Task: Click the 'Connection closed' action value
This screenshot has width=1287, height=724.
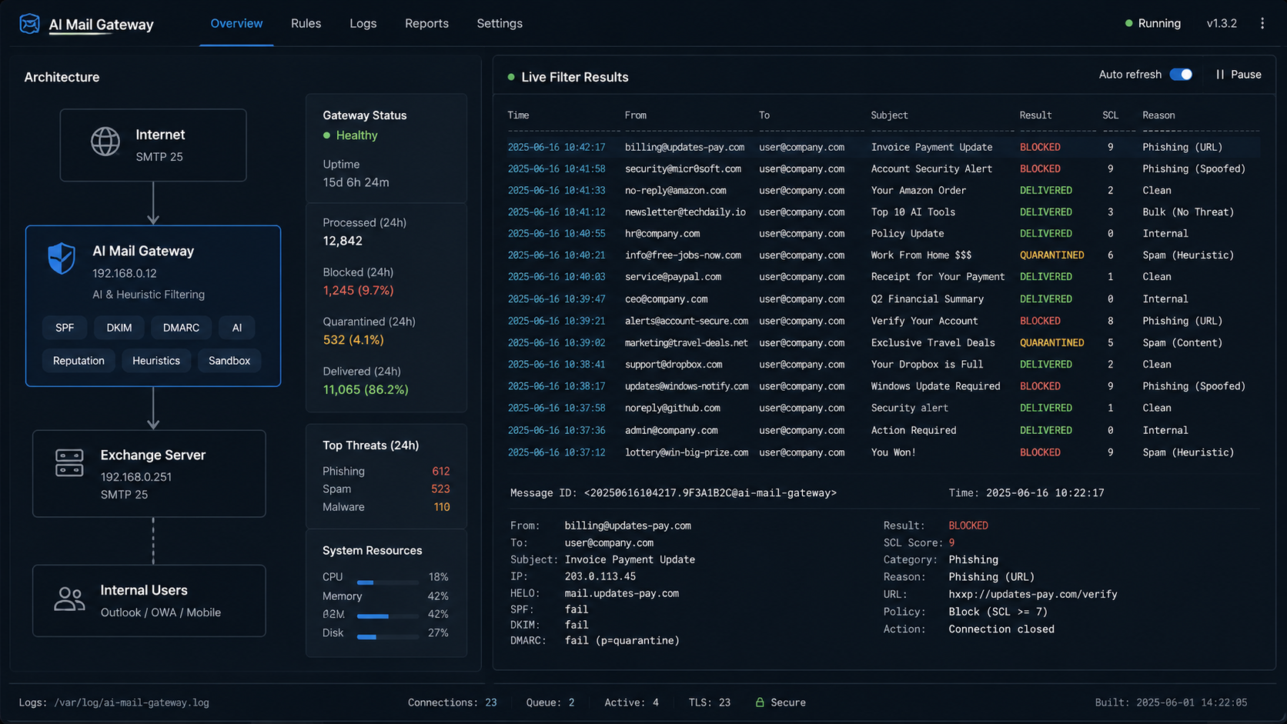Action: click(x=1001, y=629)
